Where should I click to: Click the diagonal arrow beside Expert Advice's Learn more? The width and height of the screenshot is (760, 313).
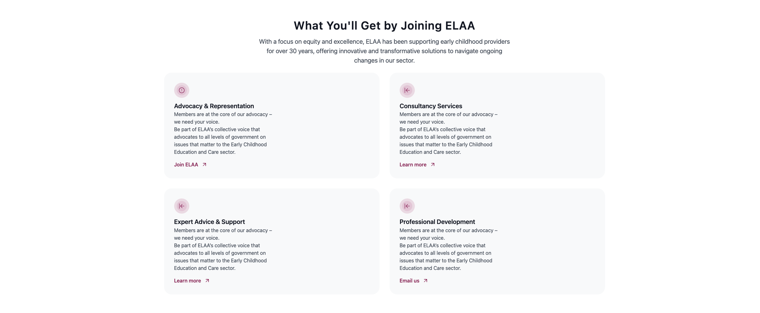pos(207,281)
